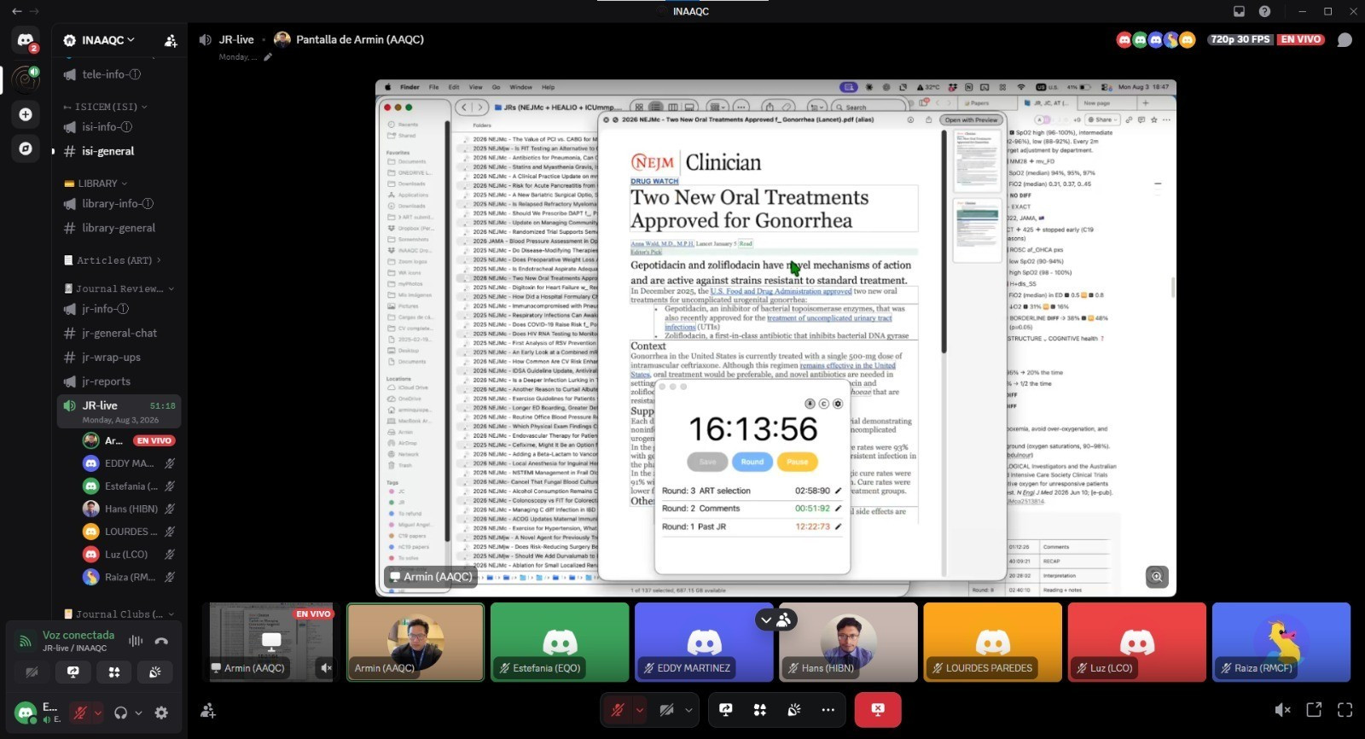Image resolution: width=1365 pixels, height=739 pixels.
Task: Focus the LOURDES PAREDES participant tile
Action: (x=993, y=642)
